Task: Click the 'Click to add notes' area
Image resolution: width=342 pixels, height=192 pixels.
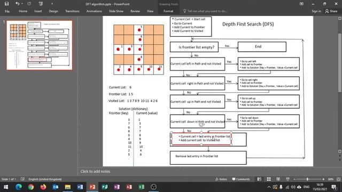Action: pos(95,172)
